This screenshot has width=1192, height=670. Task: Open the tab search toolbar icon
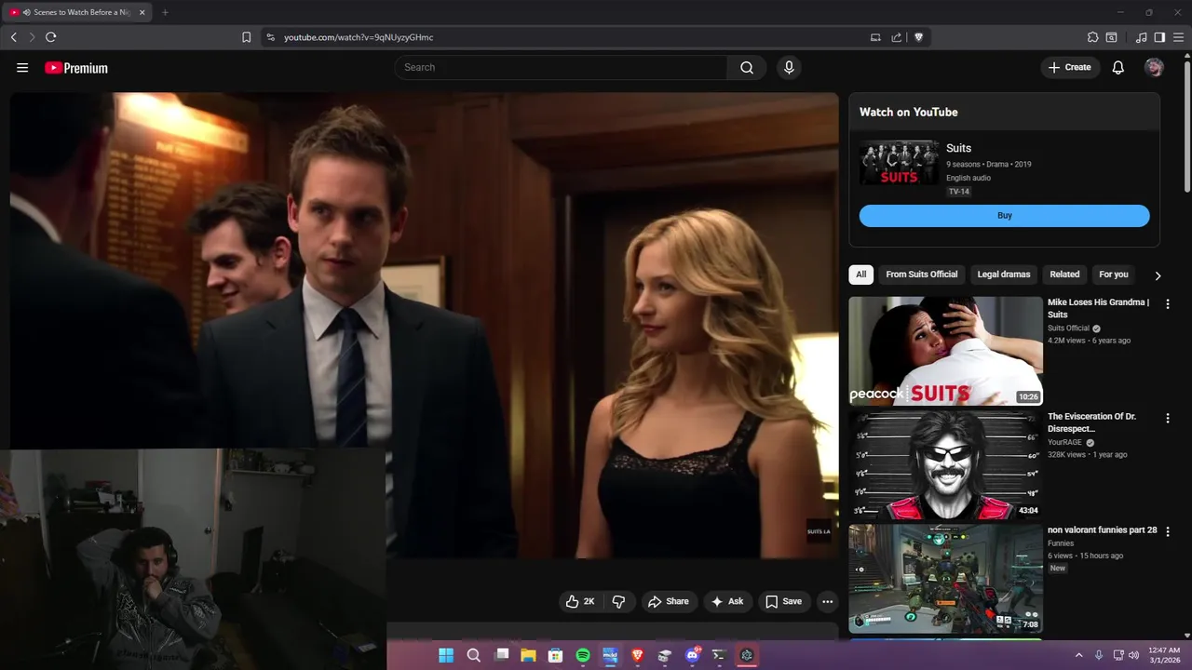(x=1111, y=37)
